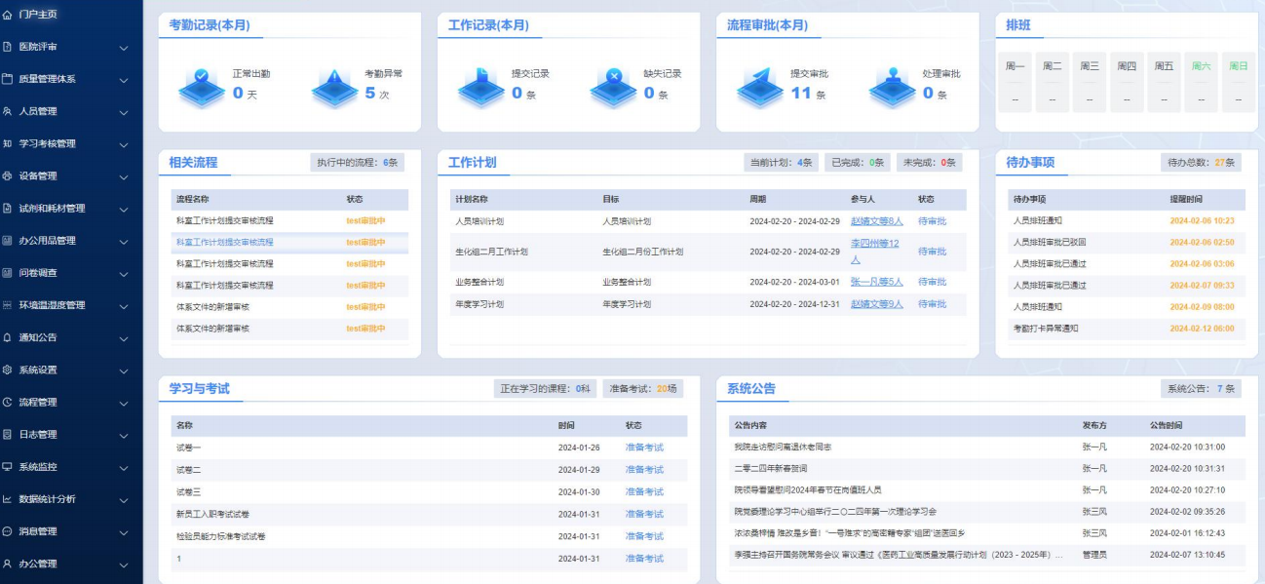Click the 系统监控 monitor icon

pyautogui.click(x=8, y=467)
